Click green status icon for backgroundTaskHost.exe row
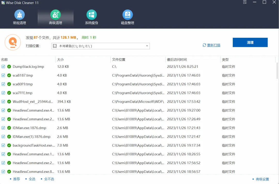279x184 pixels. [x=9, y=145]
